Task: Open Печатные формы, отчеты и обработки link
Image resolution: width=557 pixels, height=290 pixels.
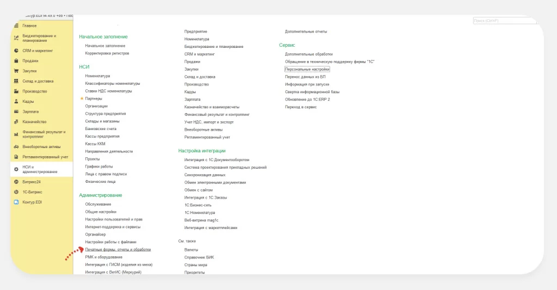Action: point(117,249)
